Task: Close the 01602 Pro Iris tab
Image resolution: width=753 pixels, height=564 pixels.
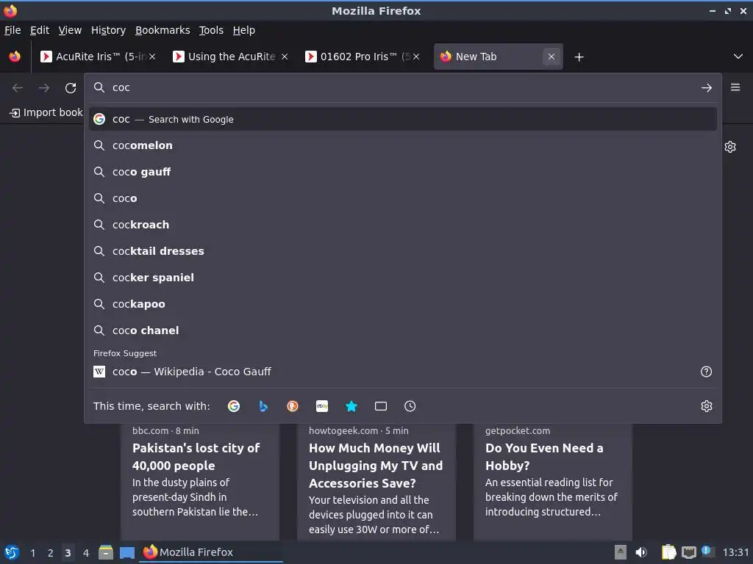Action: [416, 57]
